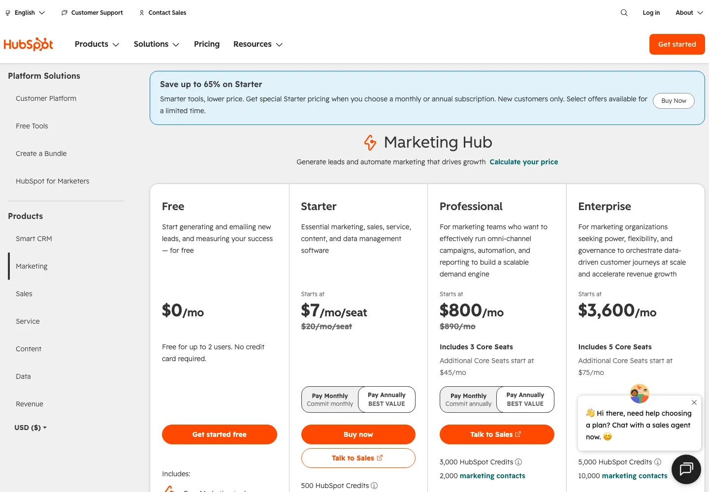This screenshot has height=492, width=709.
Task: Open the USD ($) currency selector
Action: pos(31,428)
